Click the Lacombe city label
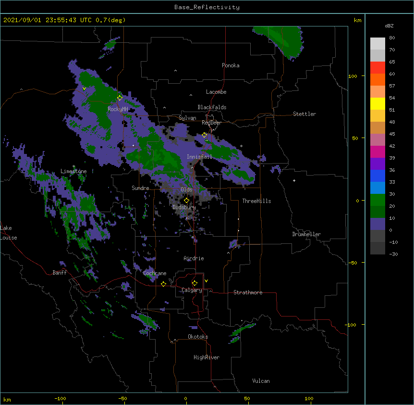The width and height of the screenshot is (414, 405). click(x=216, y=92)
